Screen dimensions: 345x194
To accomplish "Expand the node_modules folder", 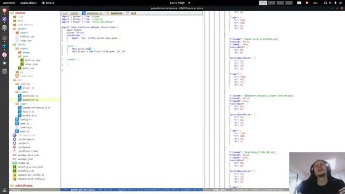I will point(15,25).
